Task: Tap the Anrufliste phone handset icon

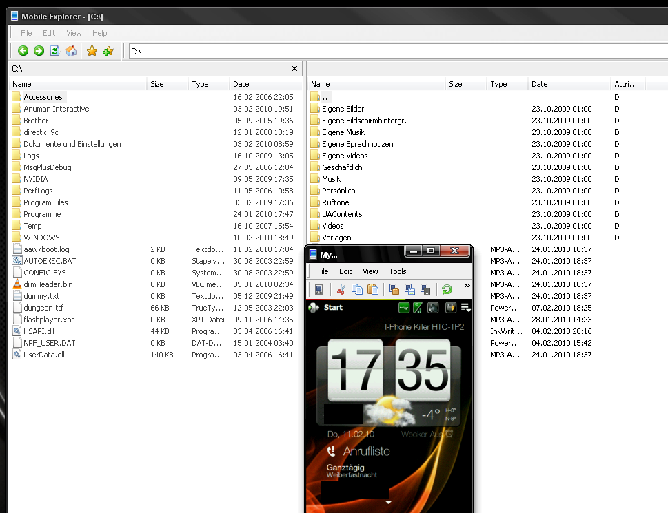Action: tap(331, 451)
